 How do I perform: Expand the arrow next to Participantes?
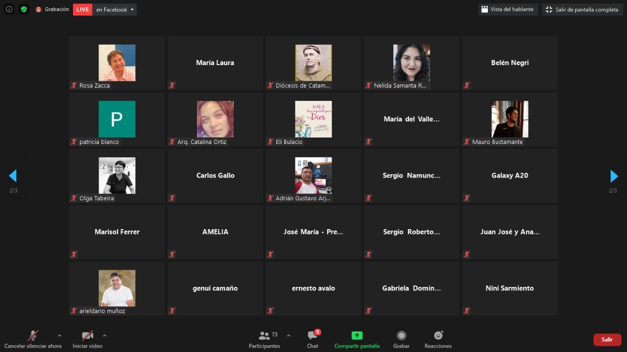click(289, 336)
